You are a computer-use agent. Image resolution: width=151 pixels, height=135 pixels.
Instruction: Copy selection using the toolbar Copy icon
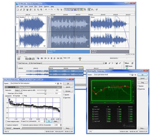38,10
